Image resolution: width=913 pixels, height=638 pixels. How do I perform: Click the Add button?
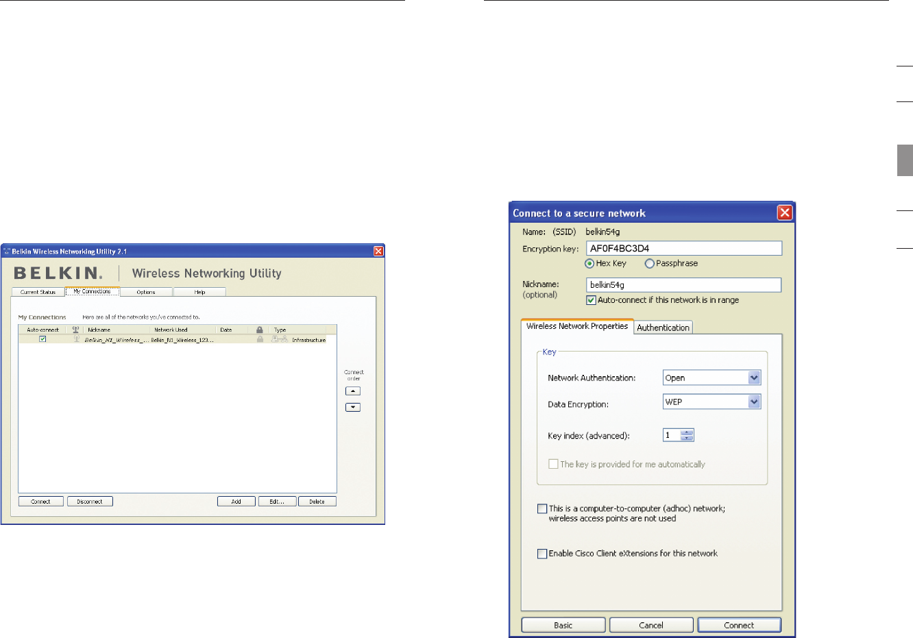tap(236, 502)
